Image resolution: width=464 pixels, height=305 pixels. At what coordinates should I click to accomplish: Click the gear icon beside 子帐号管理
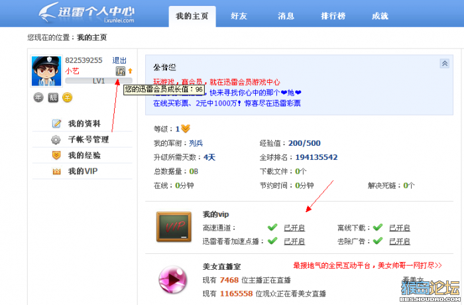56,139
